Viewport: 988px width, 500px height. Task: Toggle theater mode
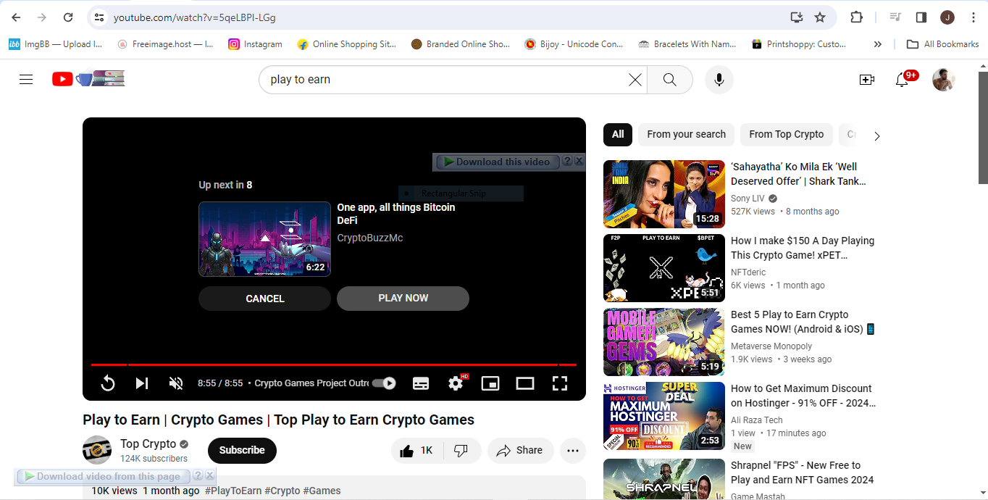(x=525, y=383)
